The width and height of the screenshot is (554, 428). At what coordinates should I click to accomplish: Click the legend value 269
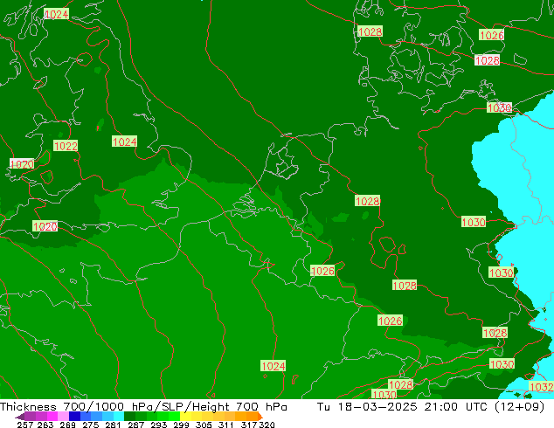coord(67,425)
